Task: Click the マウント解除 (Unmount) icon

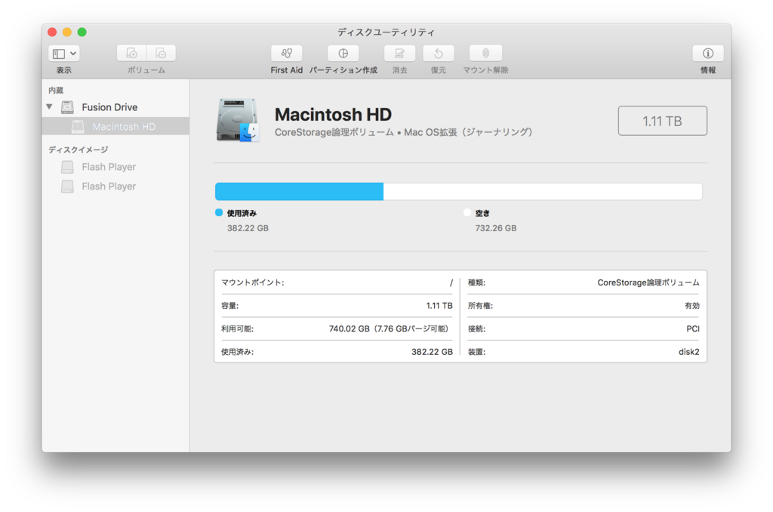Action: click(x=485, y=53)
